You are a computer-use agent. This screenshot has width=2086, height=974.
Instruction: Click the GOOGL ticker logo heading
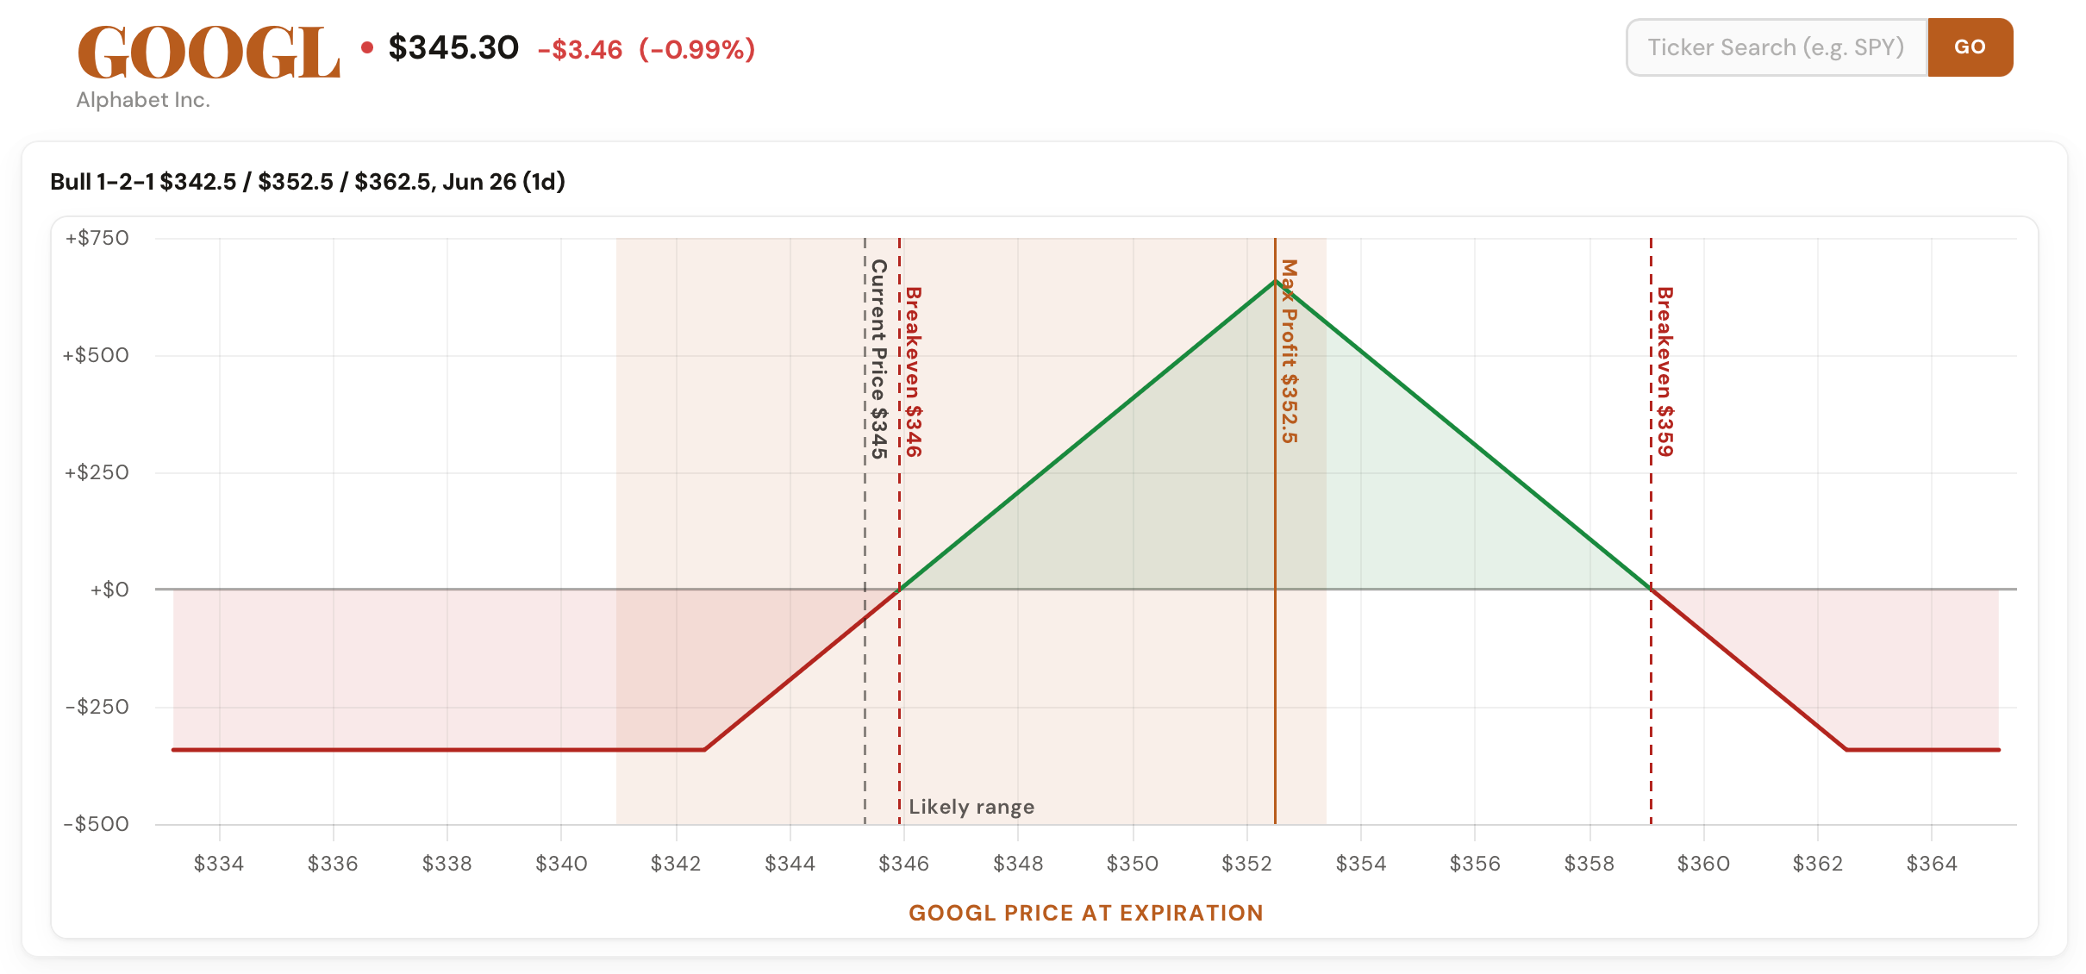(x=209, y=53)
